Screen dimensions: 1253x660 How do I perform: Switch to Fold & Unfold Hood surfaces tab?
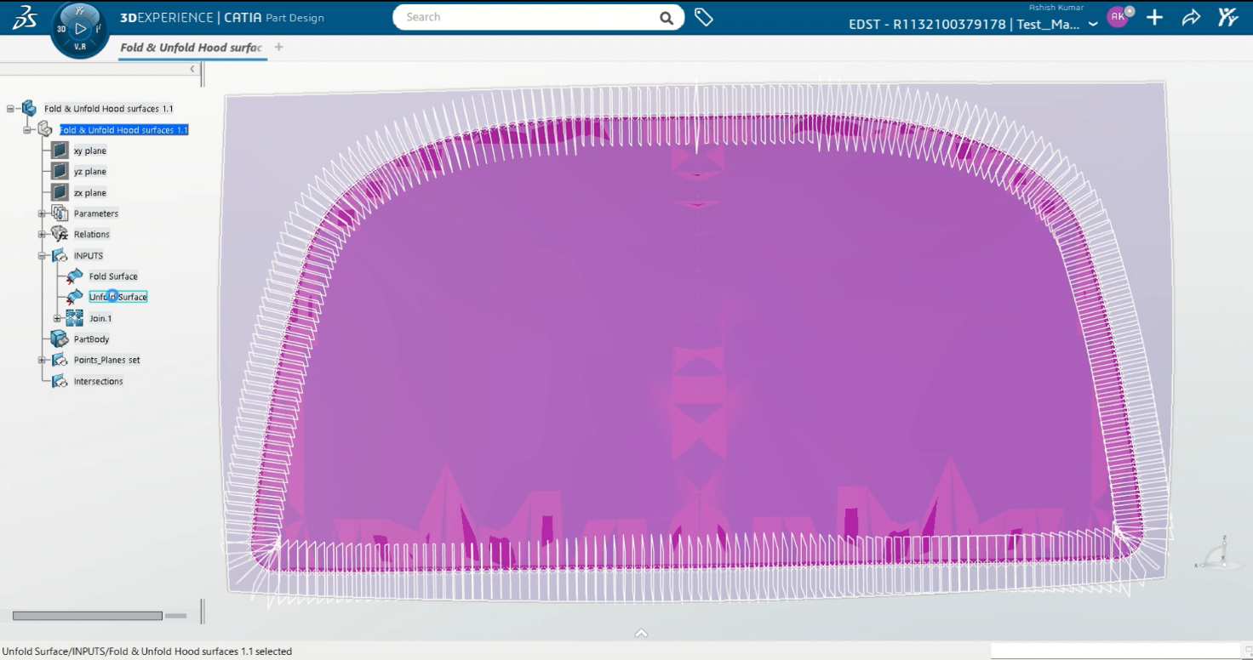click(191, 48)
